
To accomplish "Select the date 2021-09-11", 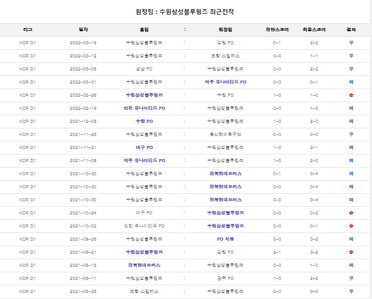I will pyautogui.click(x=83, y=278).
